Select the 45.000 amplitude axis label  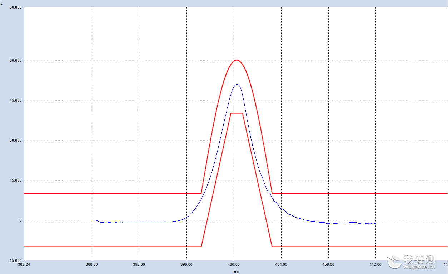16,100
